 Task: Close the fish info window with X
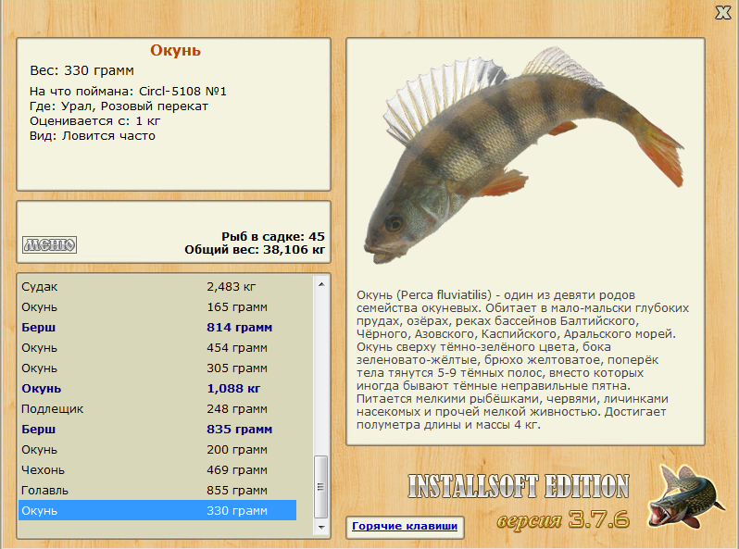tap(723, 13)
